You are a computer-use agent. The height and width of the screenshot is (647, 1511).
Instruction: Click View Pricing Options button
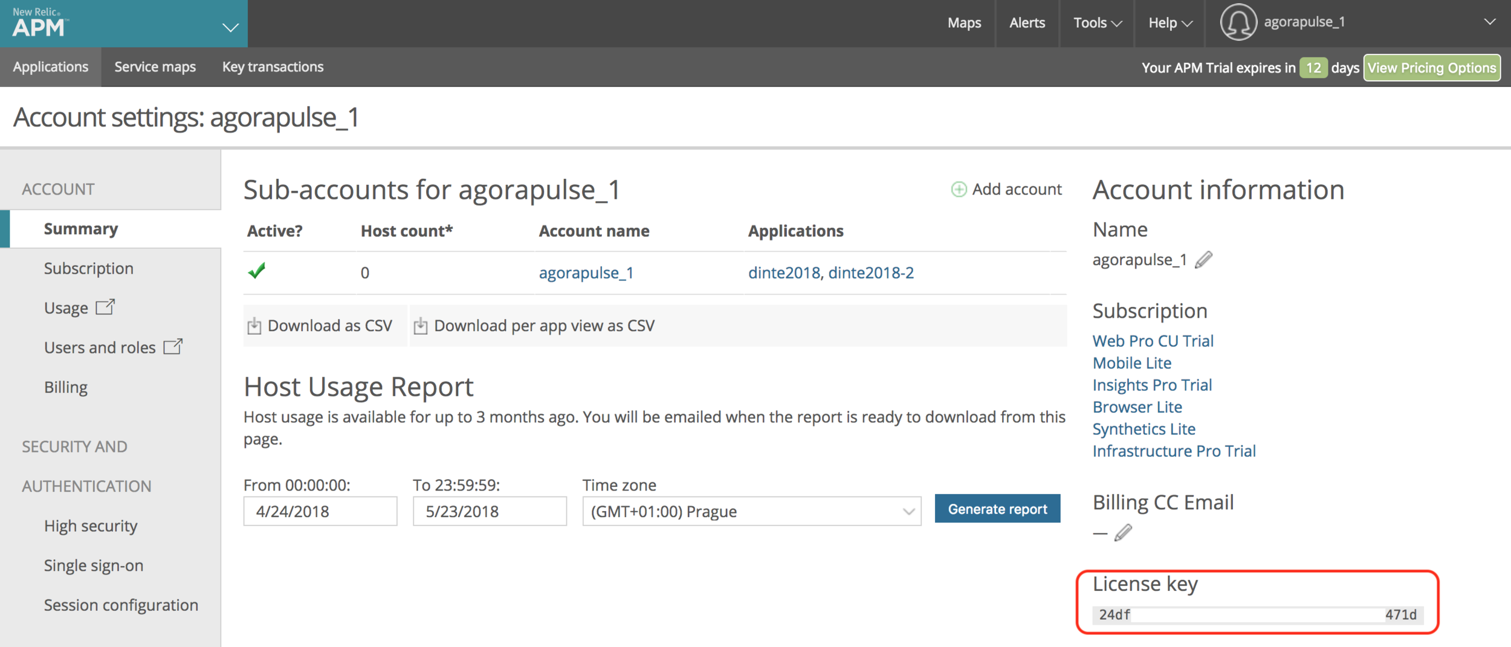point(1431,68)
